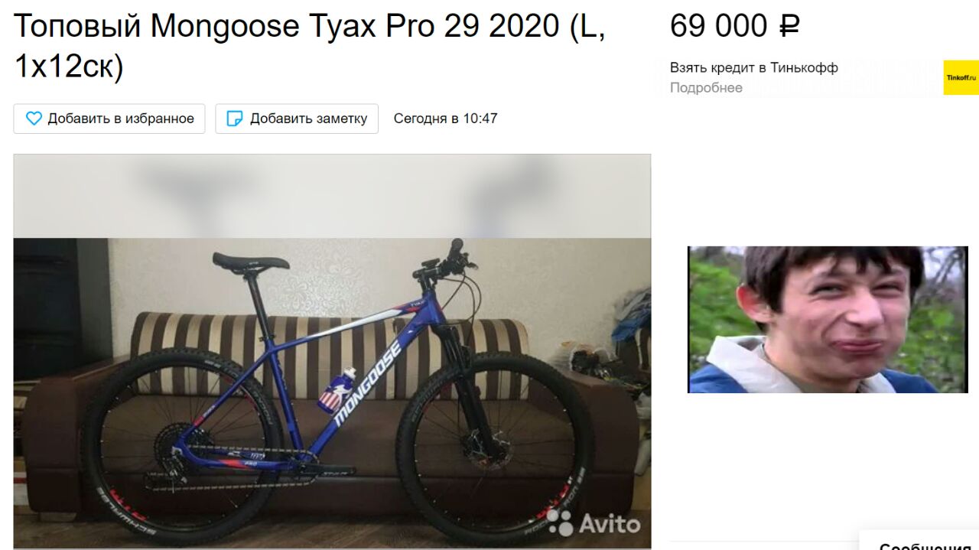Add listing to favorites with Добавить в избранное
Viewport: 979px width, 550px height.
[109, 119]
